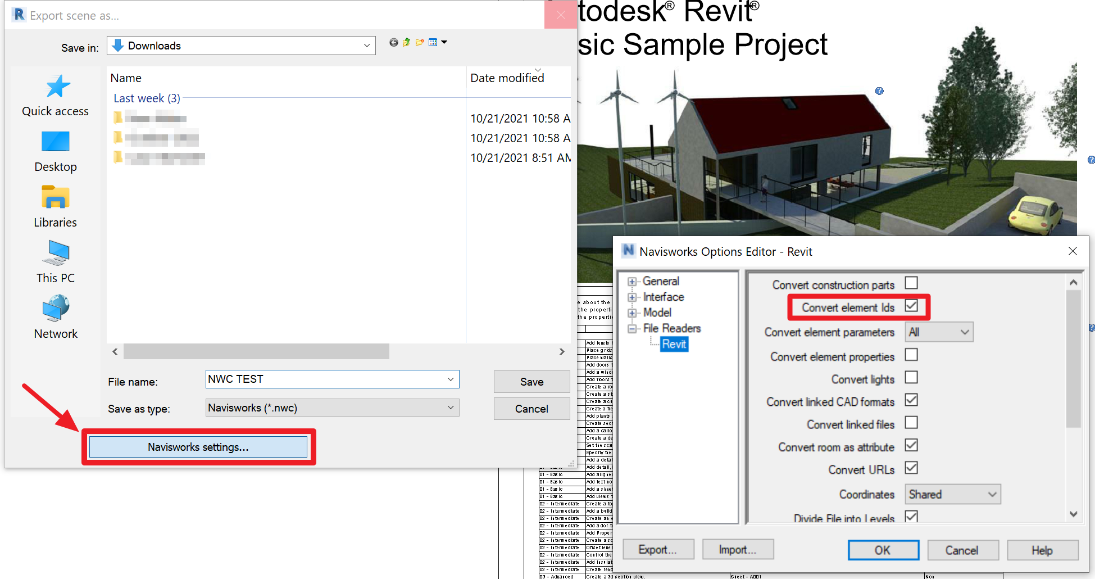Toggle Divide File into Levels checkbox

pyautogui.click(x=911, y=516)
